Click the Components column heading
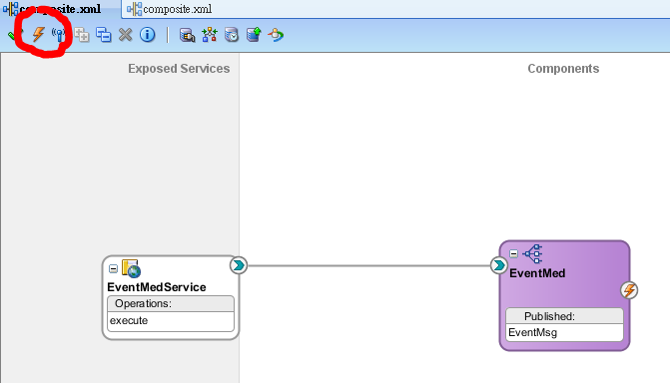Screen dimensions: 670x383 [563, 69]
